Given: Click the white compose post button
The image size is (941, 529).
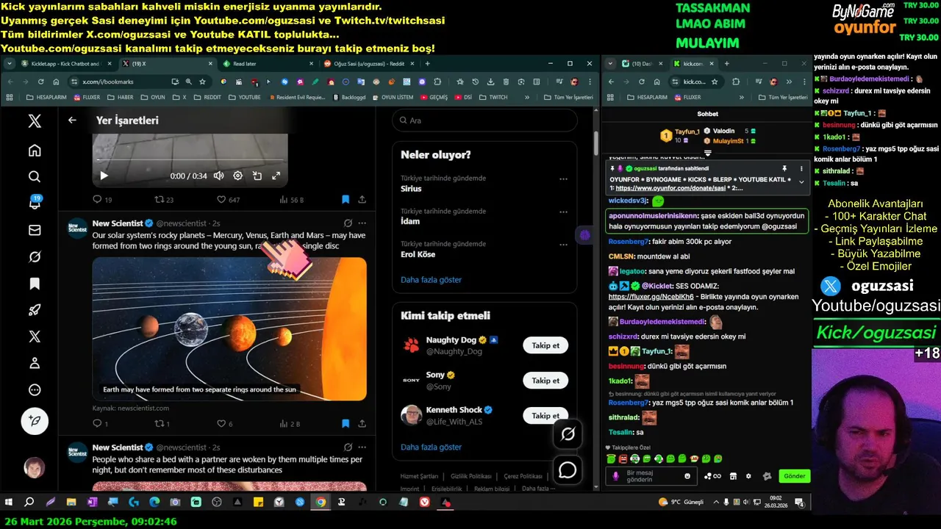Looking at the screenshot, I should click(35, 421).
